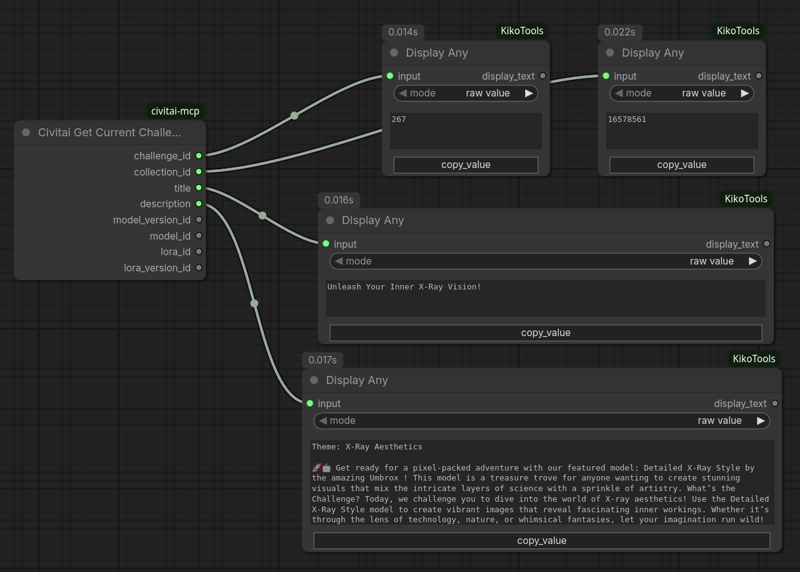Screen dimensions: 800x572
Task: Next mode arrow on the 16578561 node
Action: [x=745, y=93]
